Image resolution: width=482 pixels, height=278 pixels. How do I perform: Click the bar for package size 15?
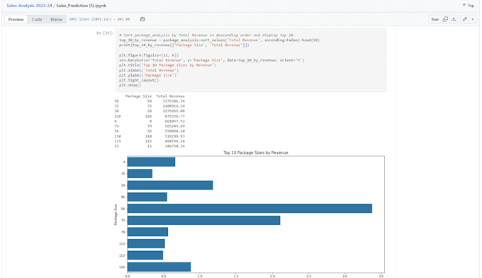point(140,174)
